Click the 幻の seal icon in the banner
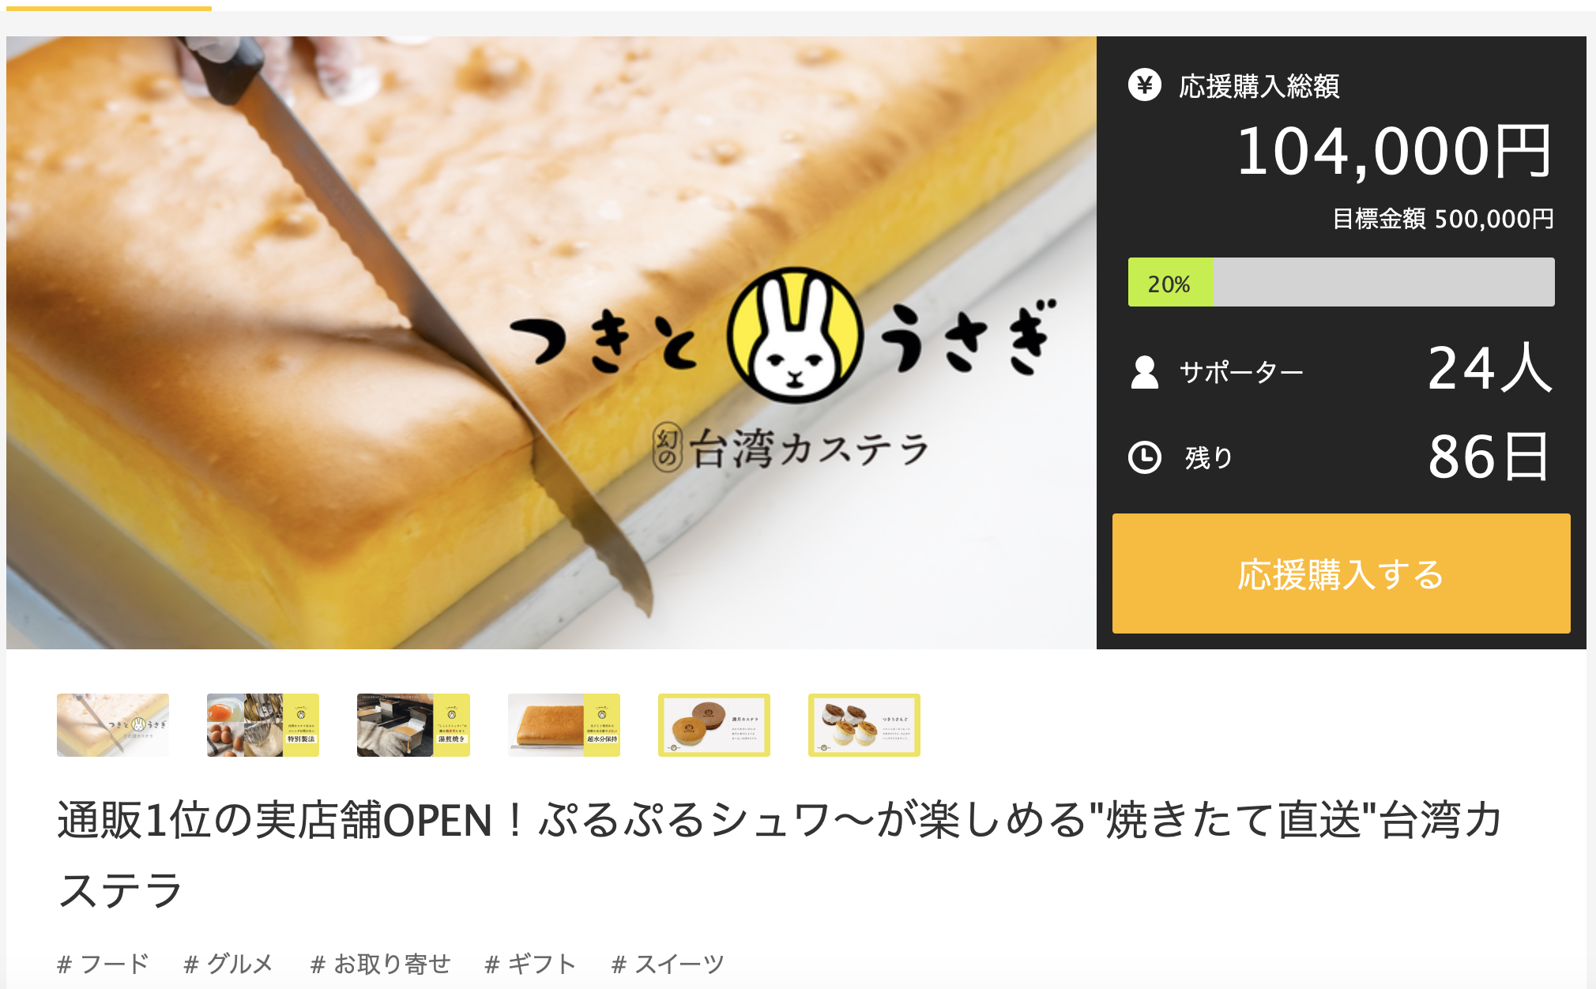 tap(667, 448)
